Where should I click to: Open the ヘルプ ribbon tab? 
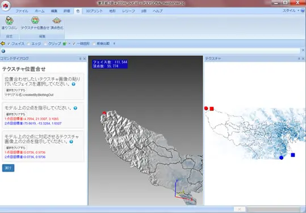click(157, 11)
